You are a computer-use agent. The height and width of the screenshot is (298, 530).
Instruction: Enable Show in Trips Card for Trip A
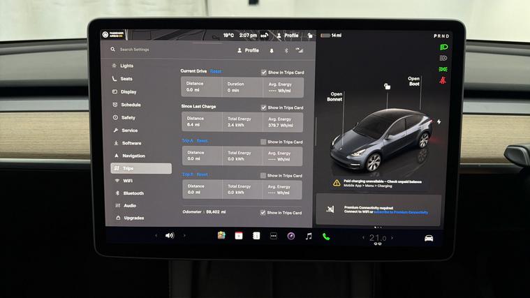(263, 142)
